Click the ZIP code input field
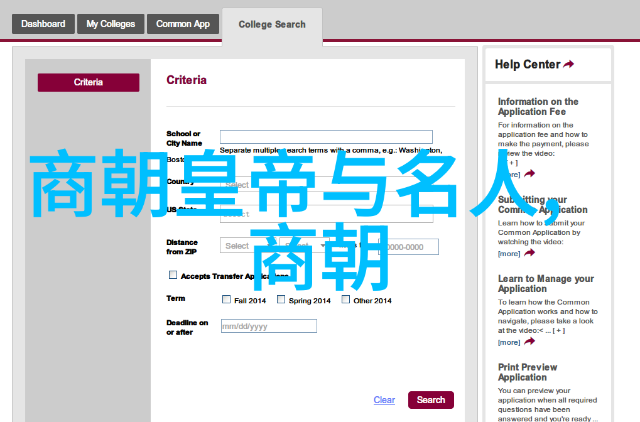This screenshot has height=422, width=640. pyautogui.click(x=408, y=247)
